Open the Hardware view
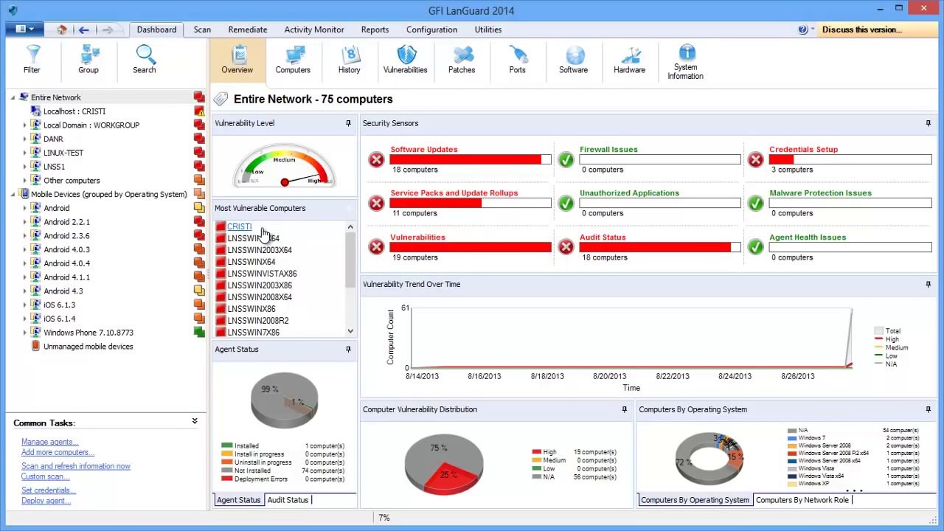Viewport: 944px width, 531px height. [629, 60]
